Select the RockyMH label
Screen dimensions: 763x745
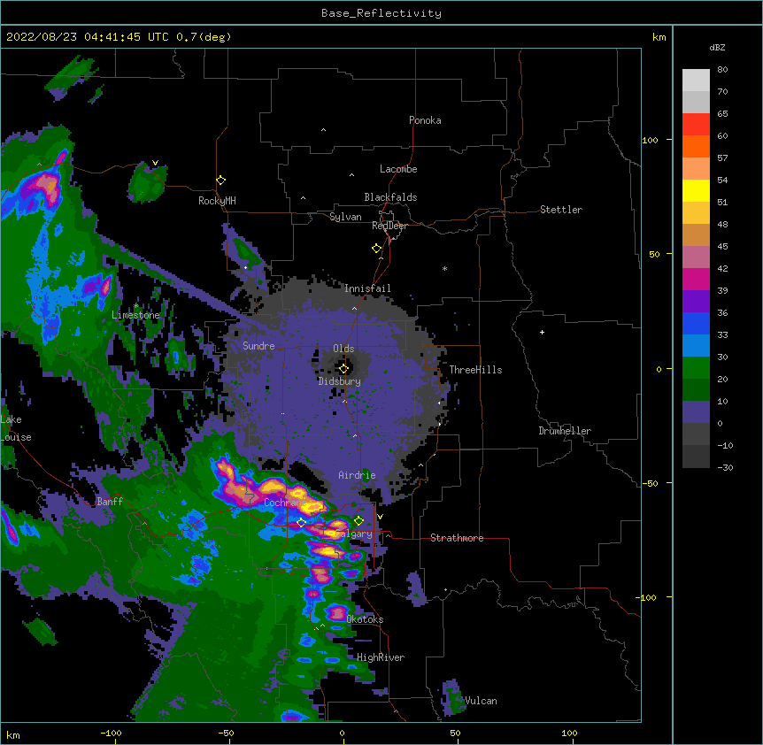tap(217, 201)
